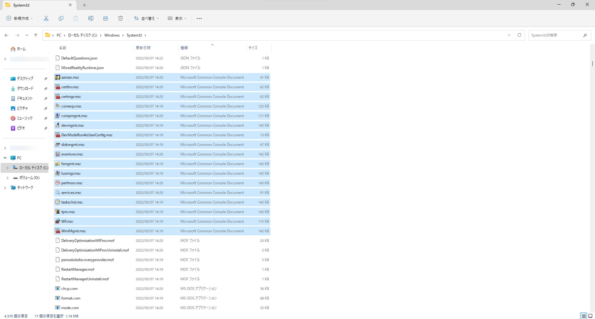
Task: Click the Refresh button beside address bar
Action: click(519, 35)
